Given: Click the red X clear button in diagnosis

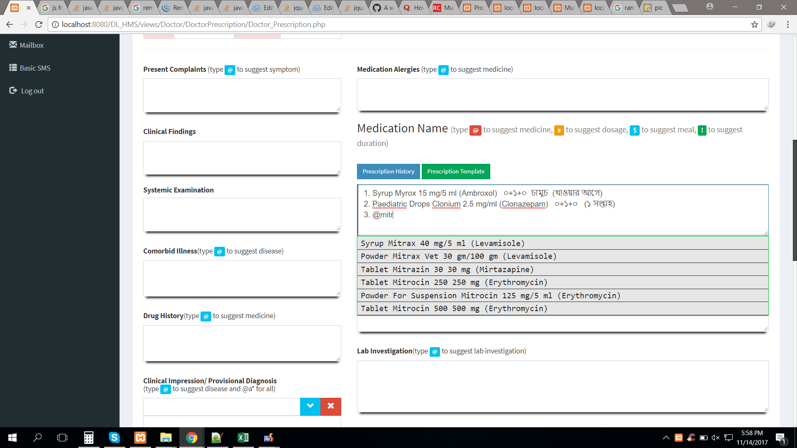Looking at the screenshot, I should (330, 406).
